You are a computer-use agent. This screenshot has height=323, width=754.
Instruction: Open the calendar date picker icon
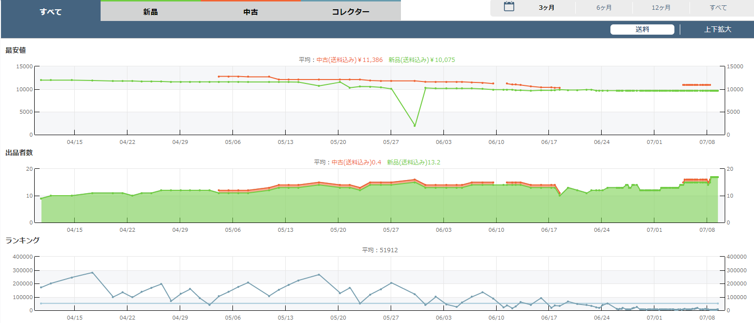pyautogui.click(x=509, y=7)
